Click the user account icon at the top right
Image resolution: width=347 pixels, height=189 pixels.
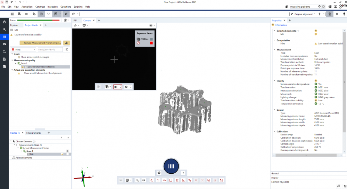[x=336, y=7]
